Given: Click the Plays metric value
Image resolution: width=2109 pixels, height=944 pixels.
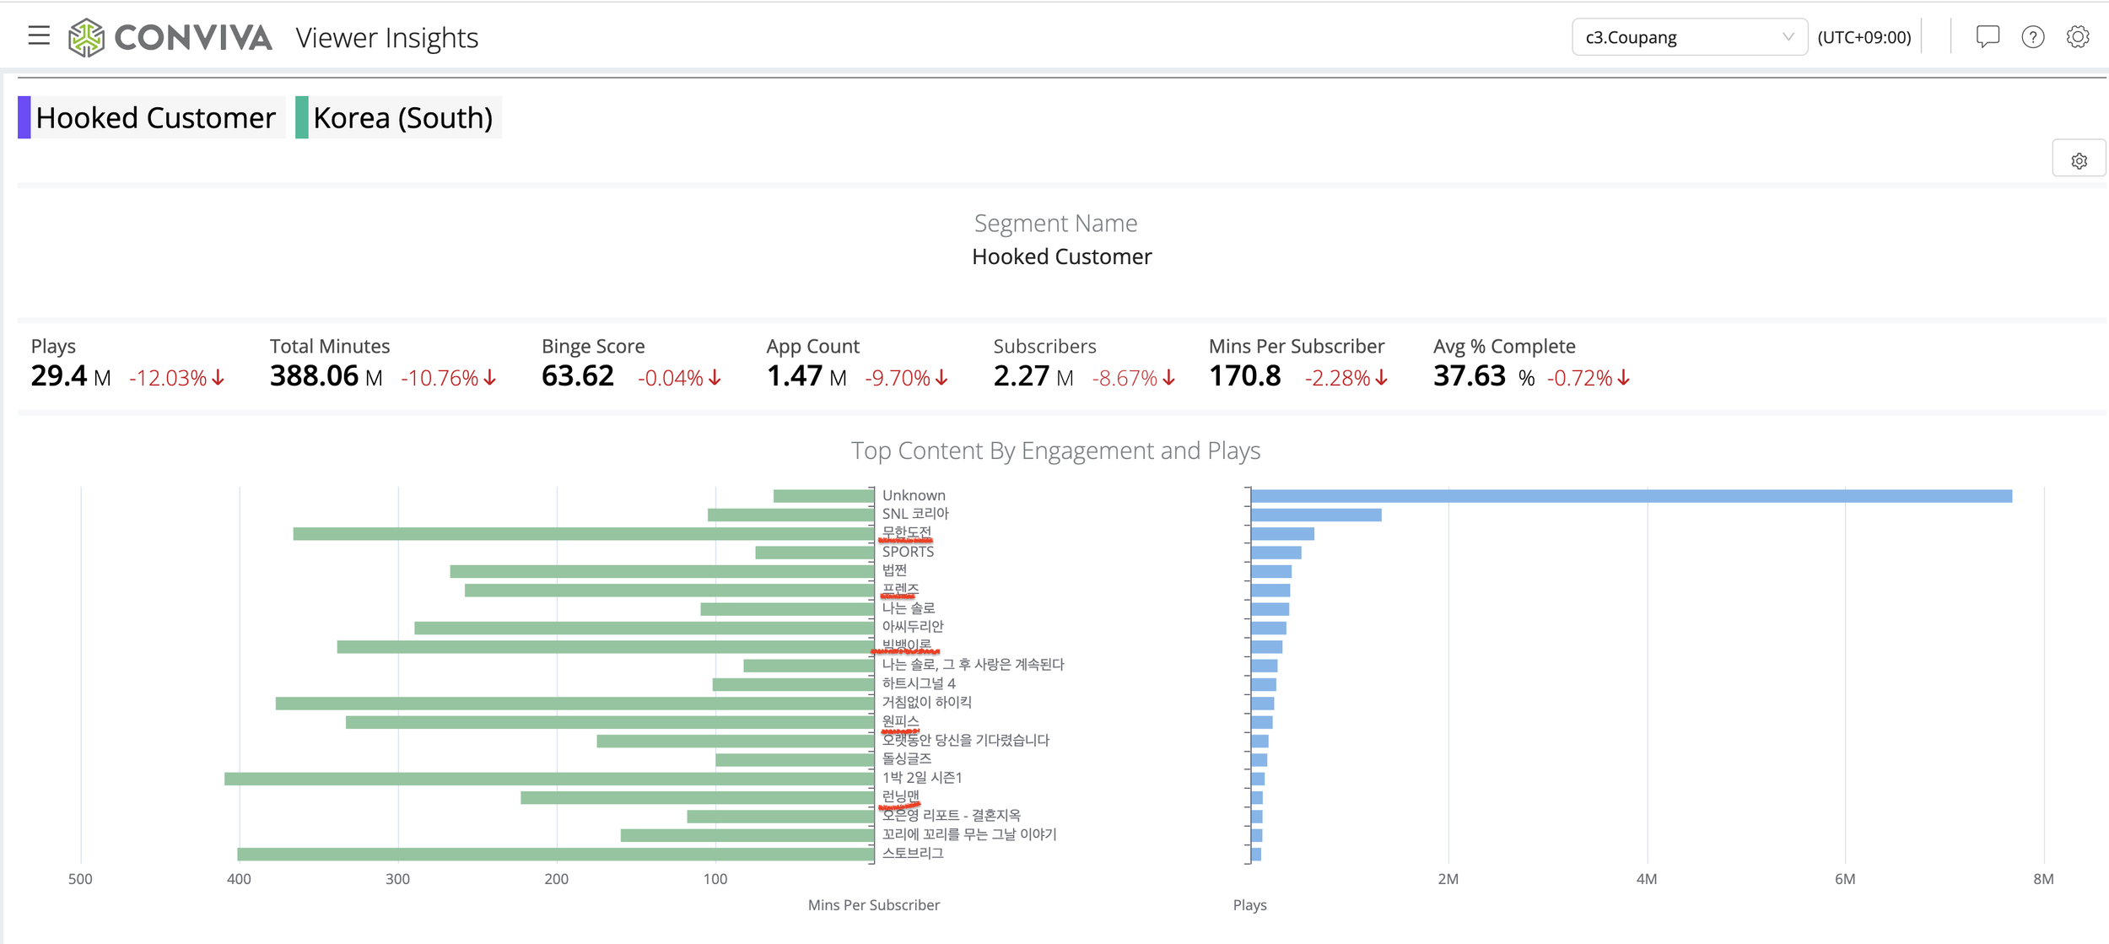Looking at the screenshot, I should pos(59,376).
